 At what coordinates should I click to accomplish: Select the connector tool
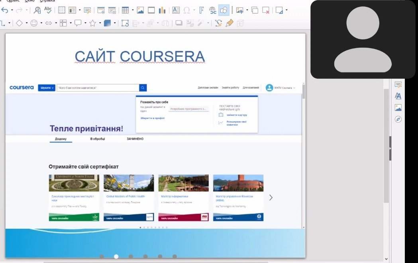point(3,23)
